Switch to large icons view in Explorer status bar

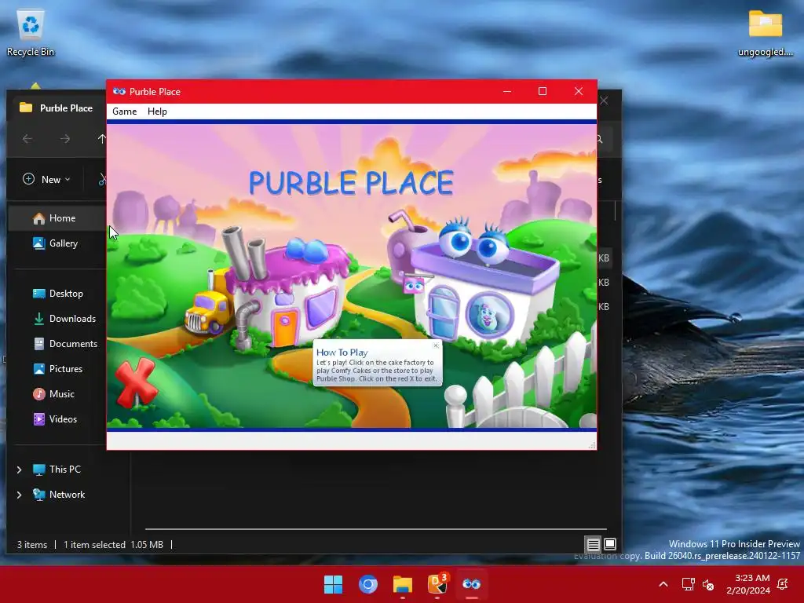click(609, 544)
